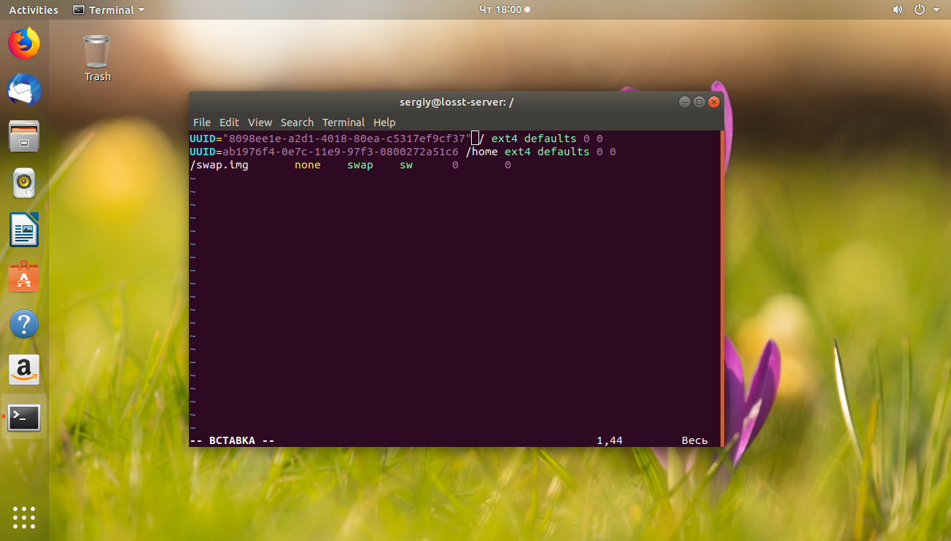Click 'defaults' on the first line
This screenshot has height=541, width=951.
click(551, 139)
